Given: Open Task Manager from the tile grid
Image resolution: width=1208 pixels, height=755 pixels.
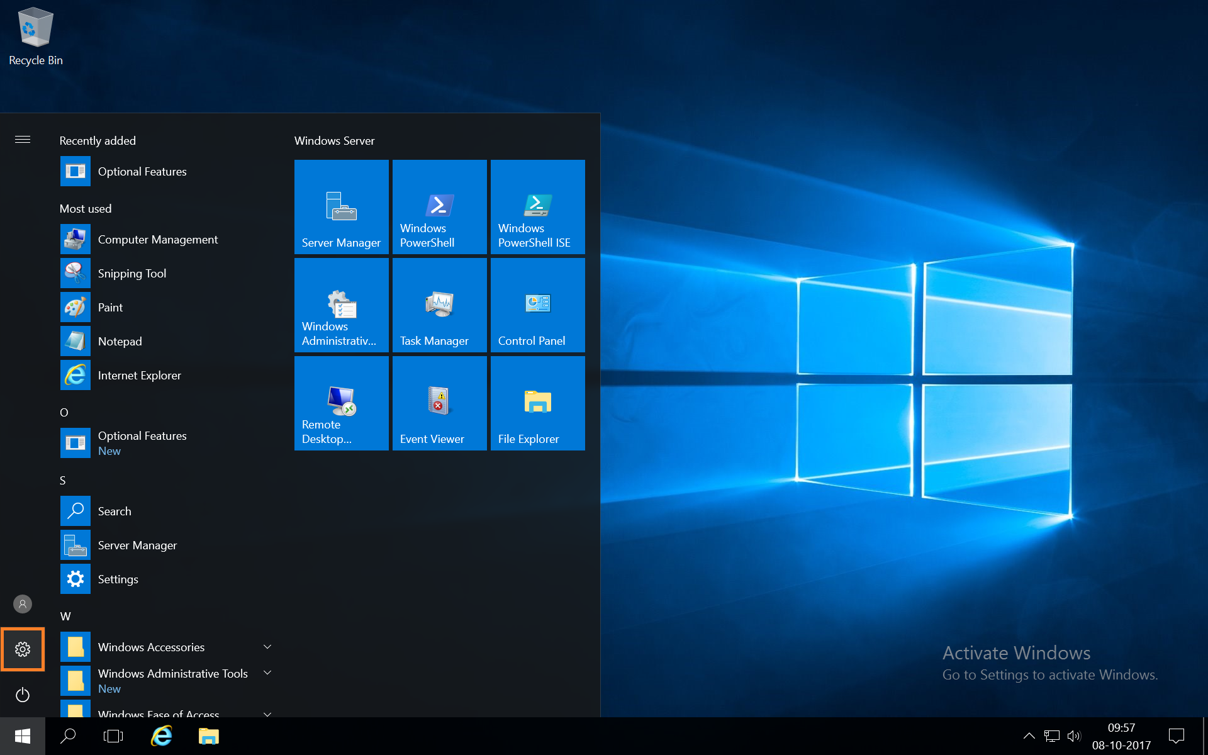Looking at the screenshot, I should tap(439, 305).
